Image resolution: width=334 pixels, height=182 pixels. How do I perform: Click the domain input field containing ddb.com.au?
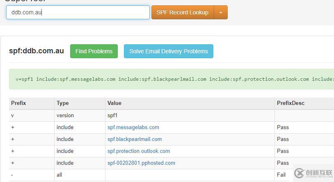point(78,12)
